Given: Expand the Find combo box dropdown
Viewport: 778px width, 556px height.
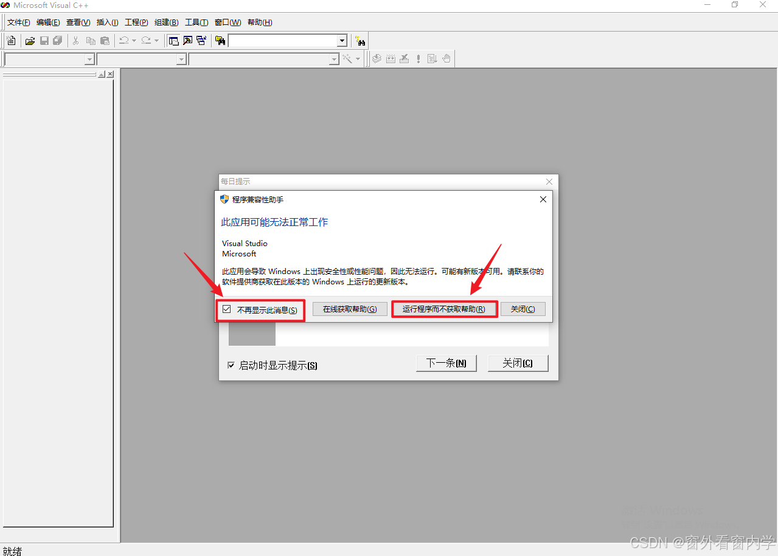Looking at the screenshot, I should (342, 41).
